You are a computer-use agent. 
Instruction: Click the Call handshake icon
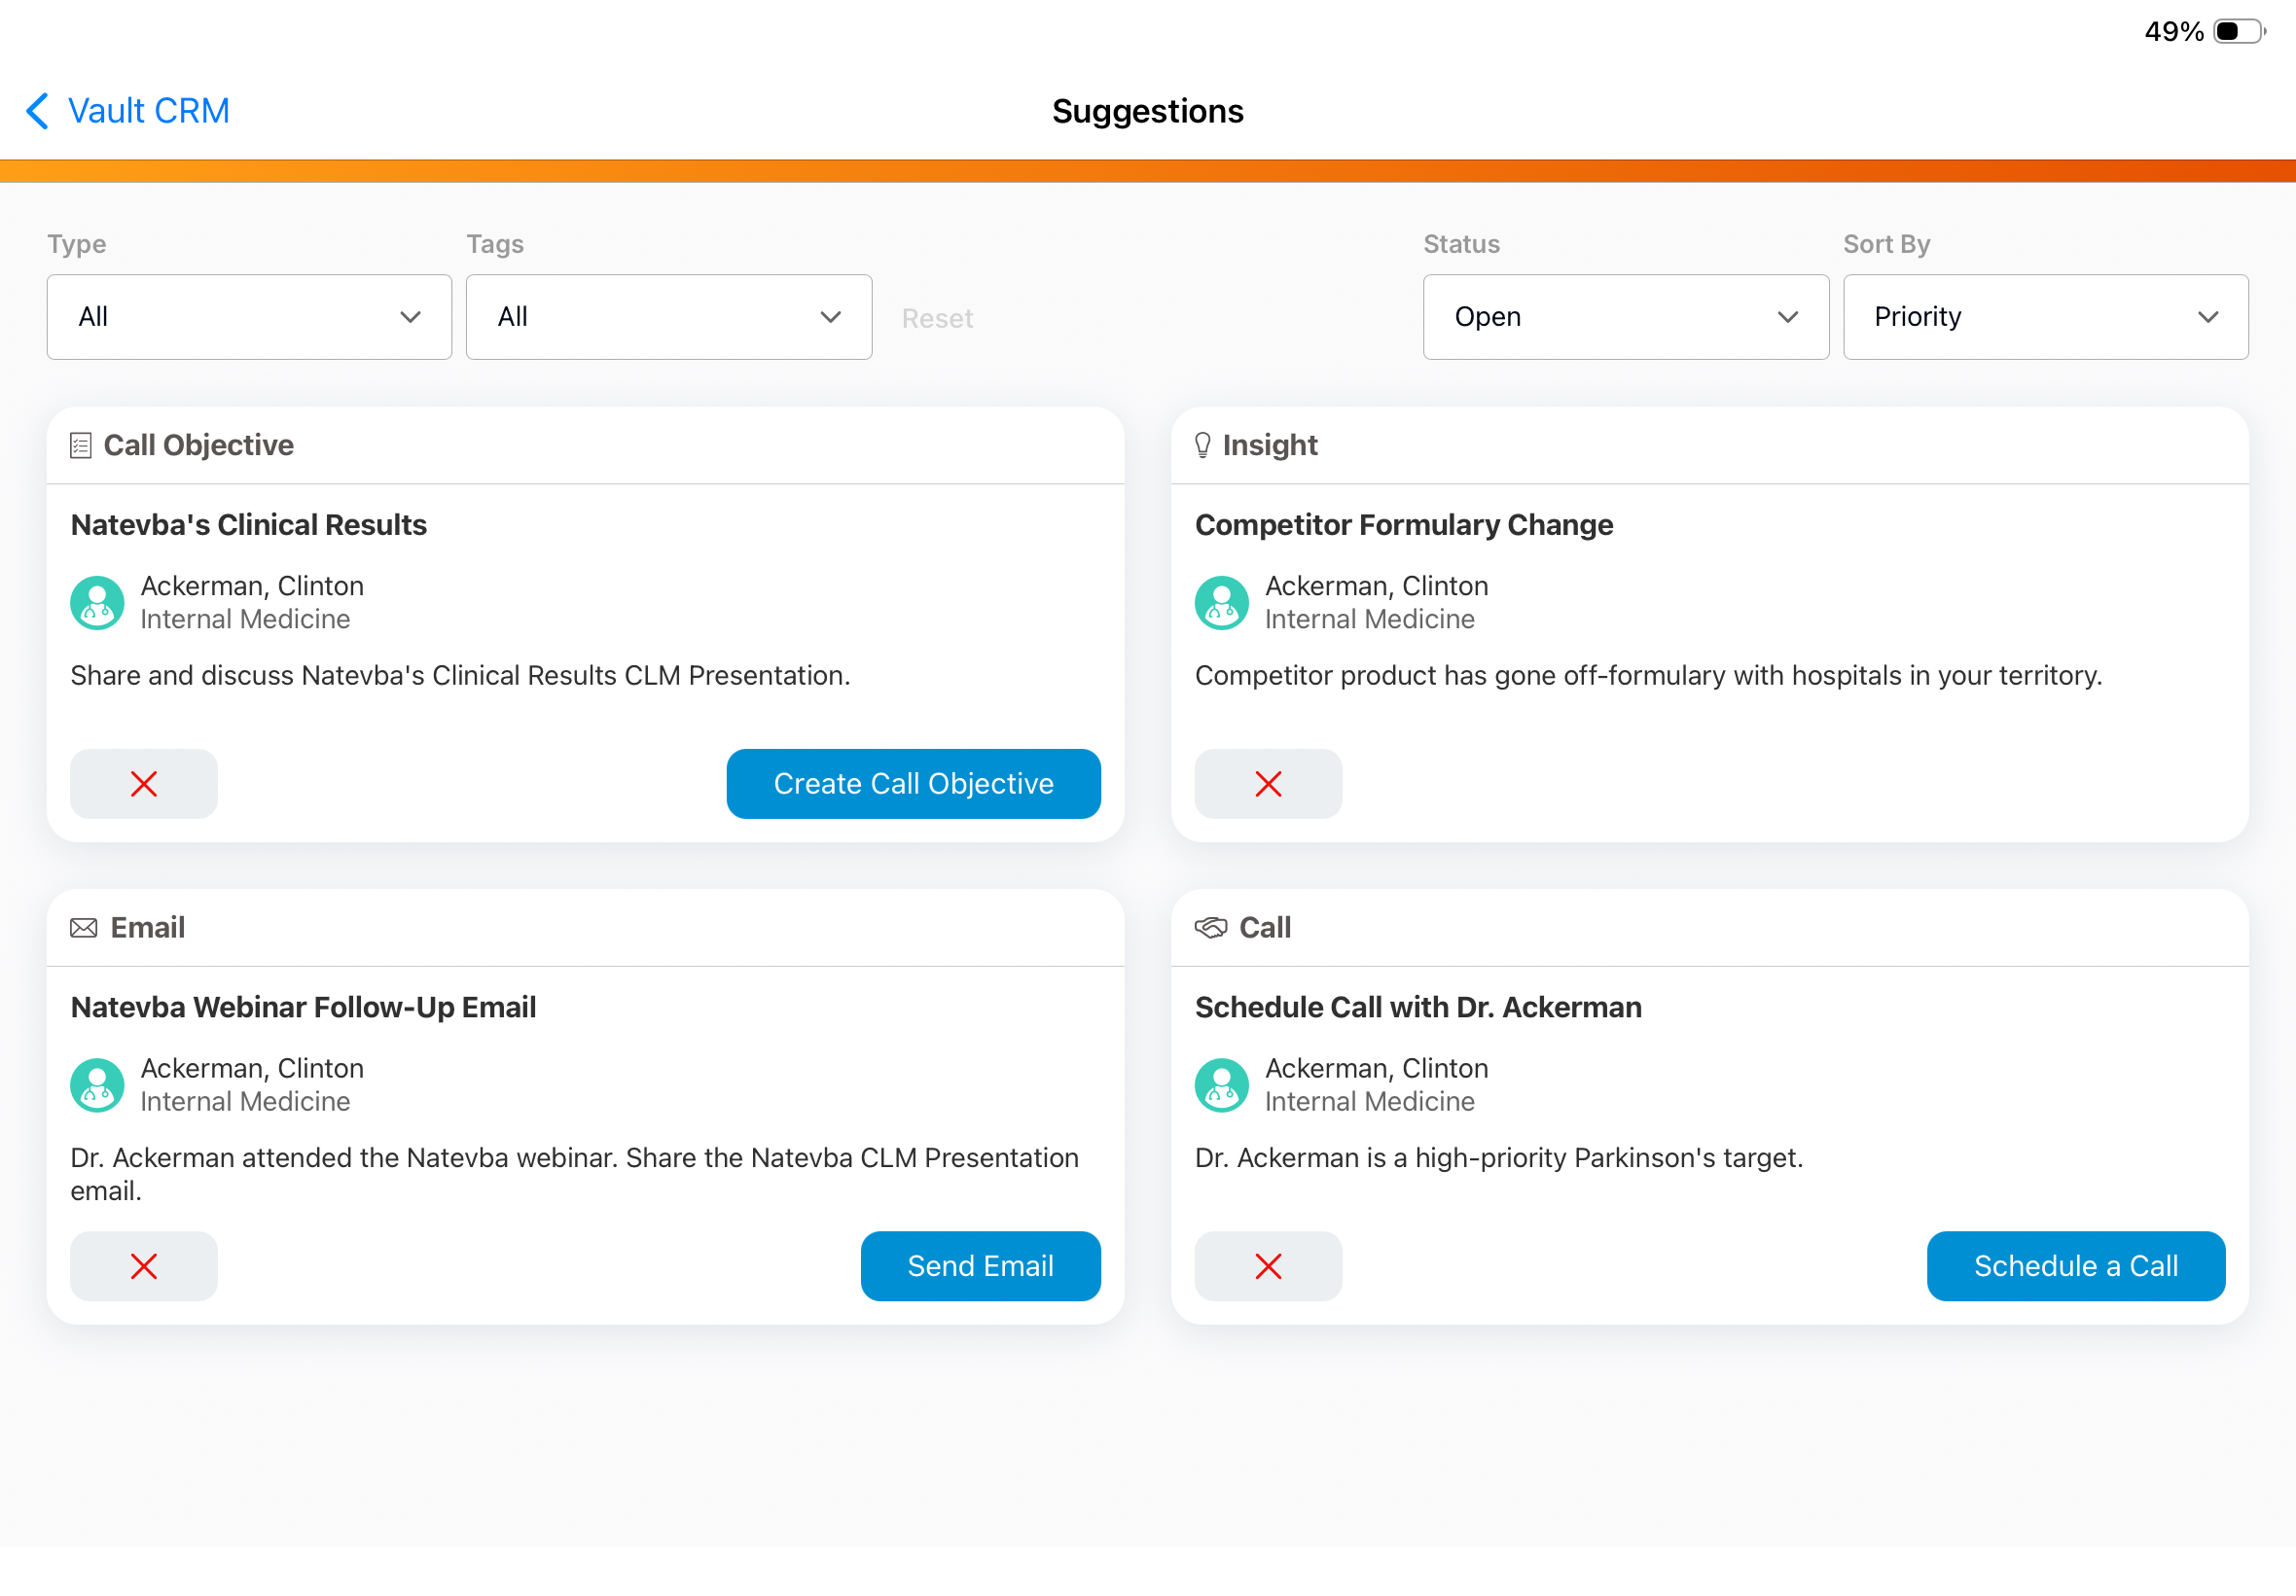[x=1210, y=928]
